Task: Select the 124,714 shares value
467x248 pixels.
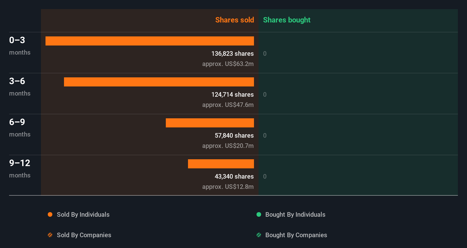Action: pyautogui.click(x=232, y=94)
